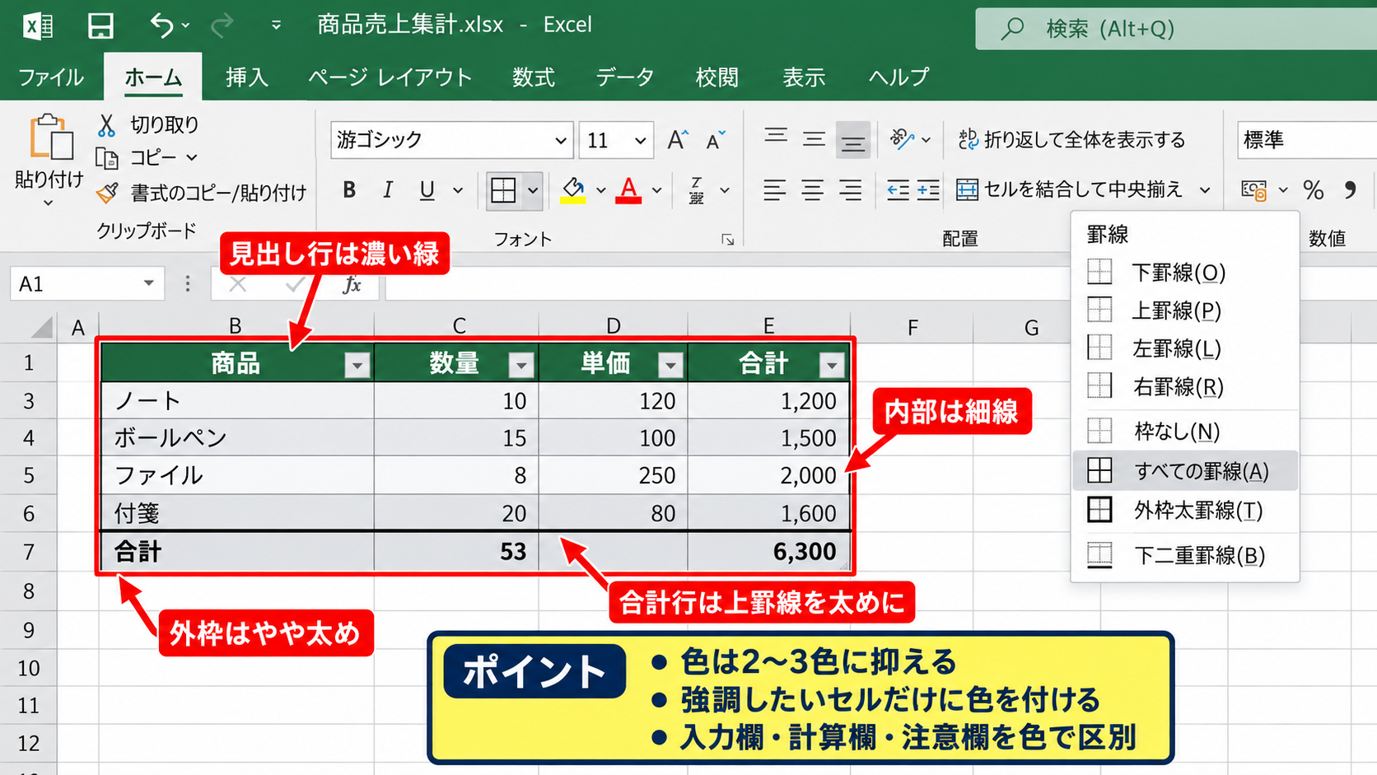Screen dimensions: 1377x775
Task: Click the middle align icon
Action: [814, 139]
